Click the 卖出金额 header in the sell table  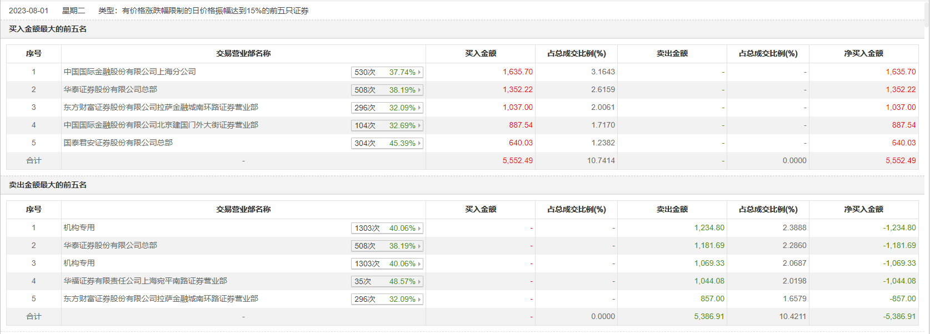[x=672, y=209]
